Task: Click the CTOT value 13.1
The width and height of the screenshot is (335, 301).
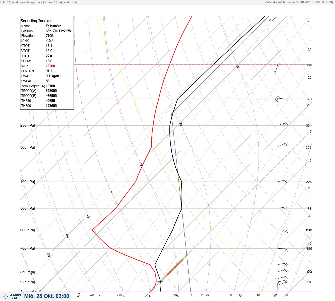Action: 49,46
